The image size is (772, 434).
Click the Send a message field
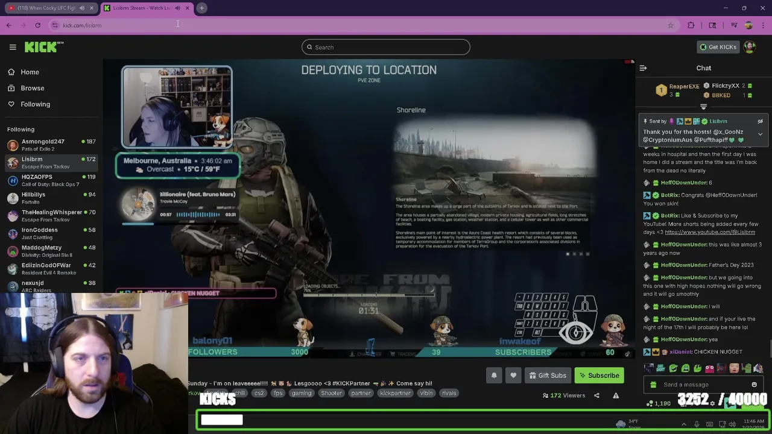703,385
